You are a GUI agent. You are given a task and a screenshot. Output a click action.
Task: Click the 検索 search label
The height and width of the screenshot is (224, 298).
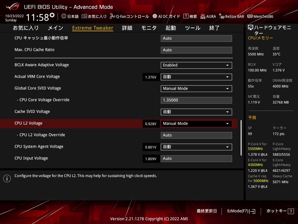click(193, 16)
